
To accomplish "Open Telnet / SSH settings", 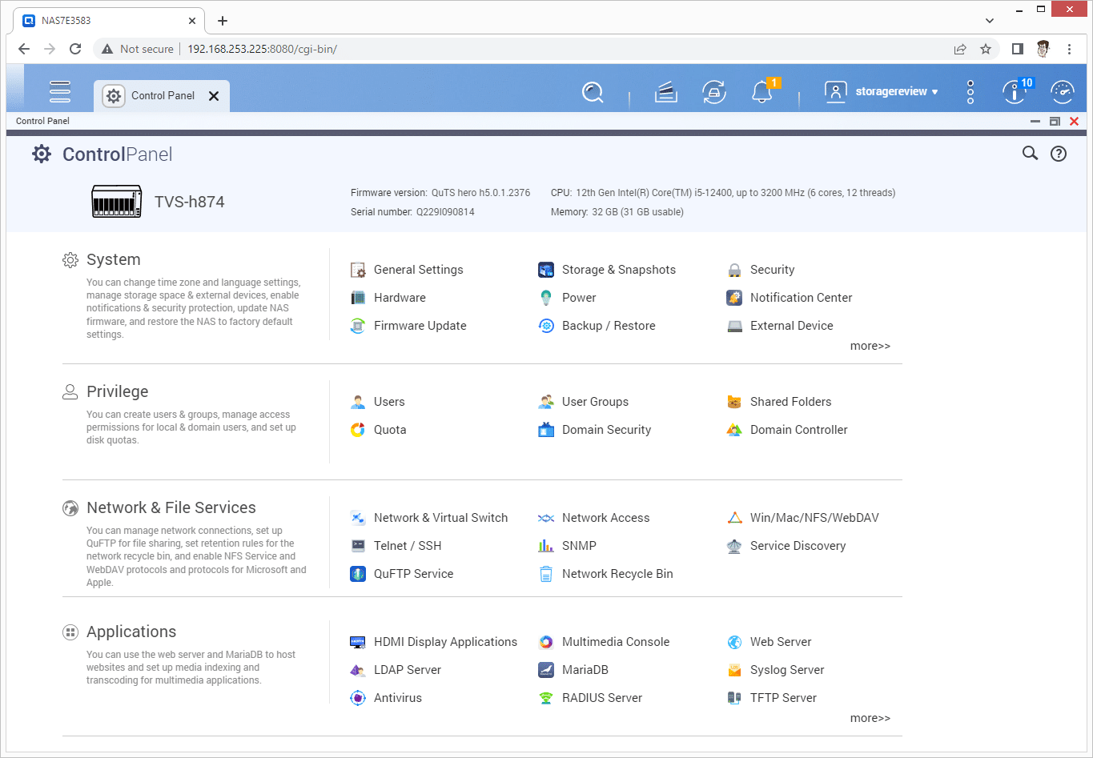I will coord(408,546).
